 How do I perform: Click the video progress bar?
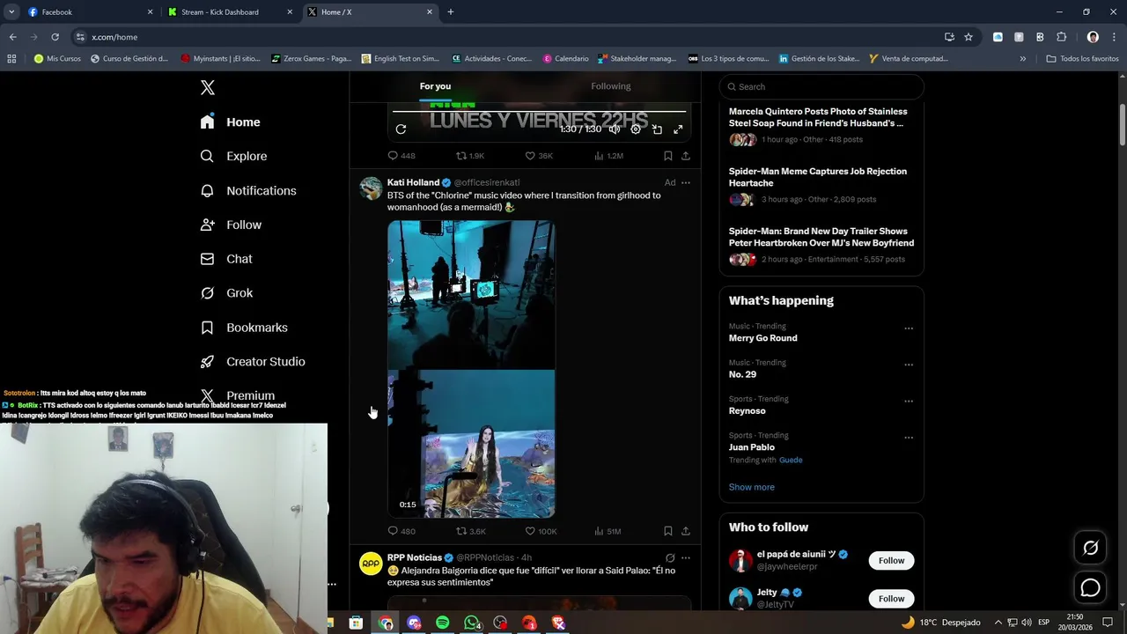(539, 112)
